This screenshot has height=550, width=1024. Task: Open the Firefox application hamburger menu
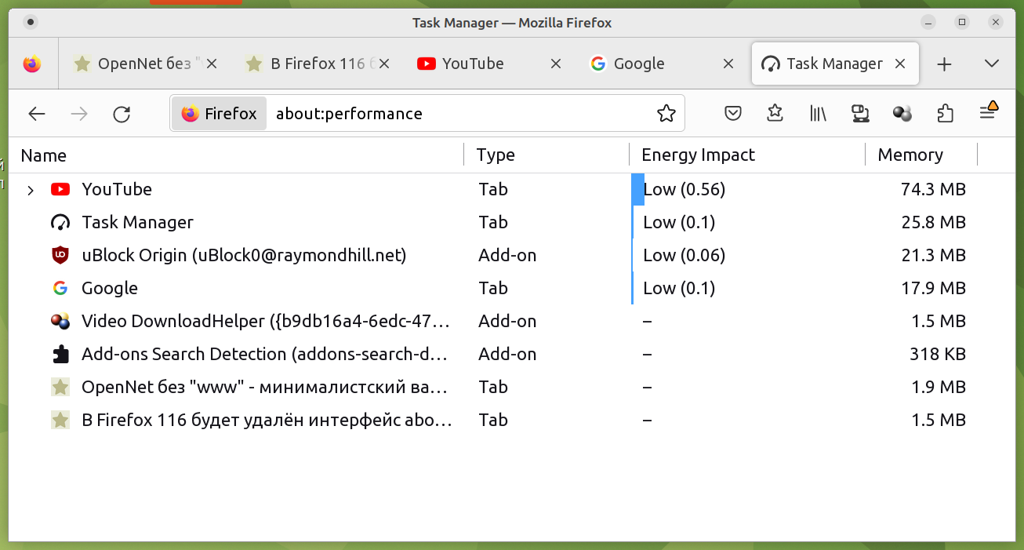click(x=988, y=113)
